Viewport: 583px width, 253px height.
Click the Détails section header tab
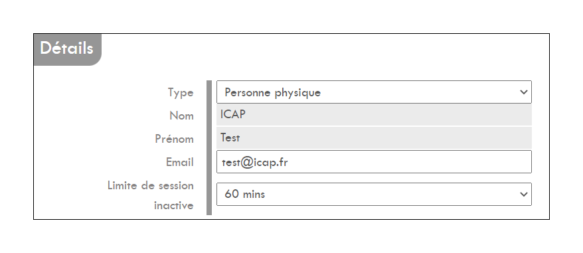67,50
